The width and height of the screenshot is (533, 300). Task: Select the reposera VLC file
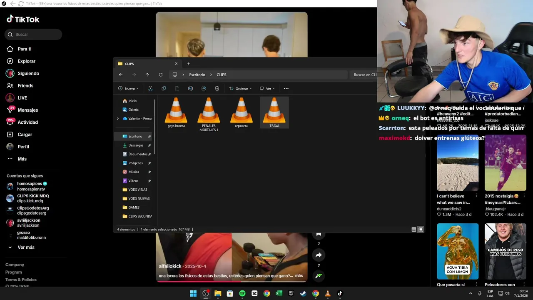241,112
